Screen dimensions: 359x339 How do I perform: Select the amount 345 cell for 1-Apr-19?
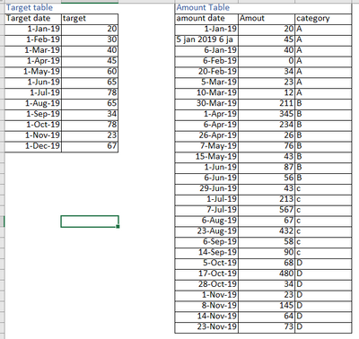(267, 114)
